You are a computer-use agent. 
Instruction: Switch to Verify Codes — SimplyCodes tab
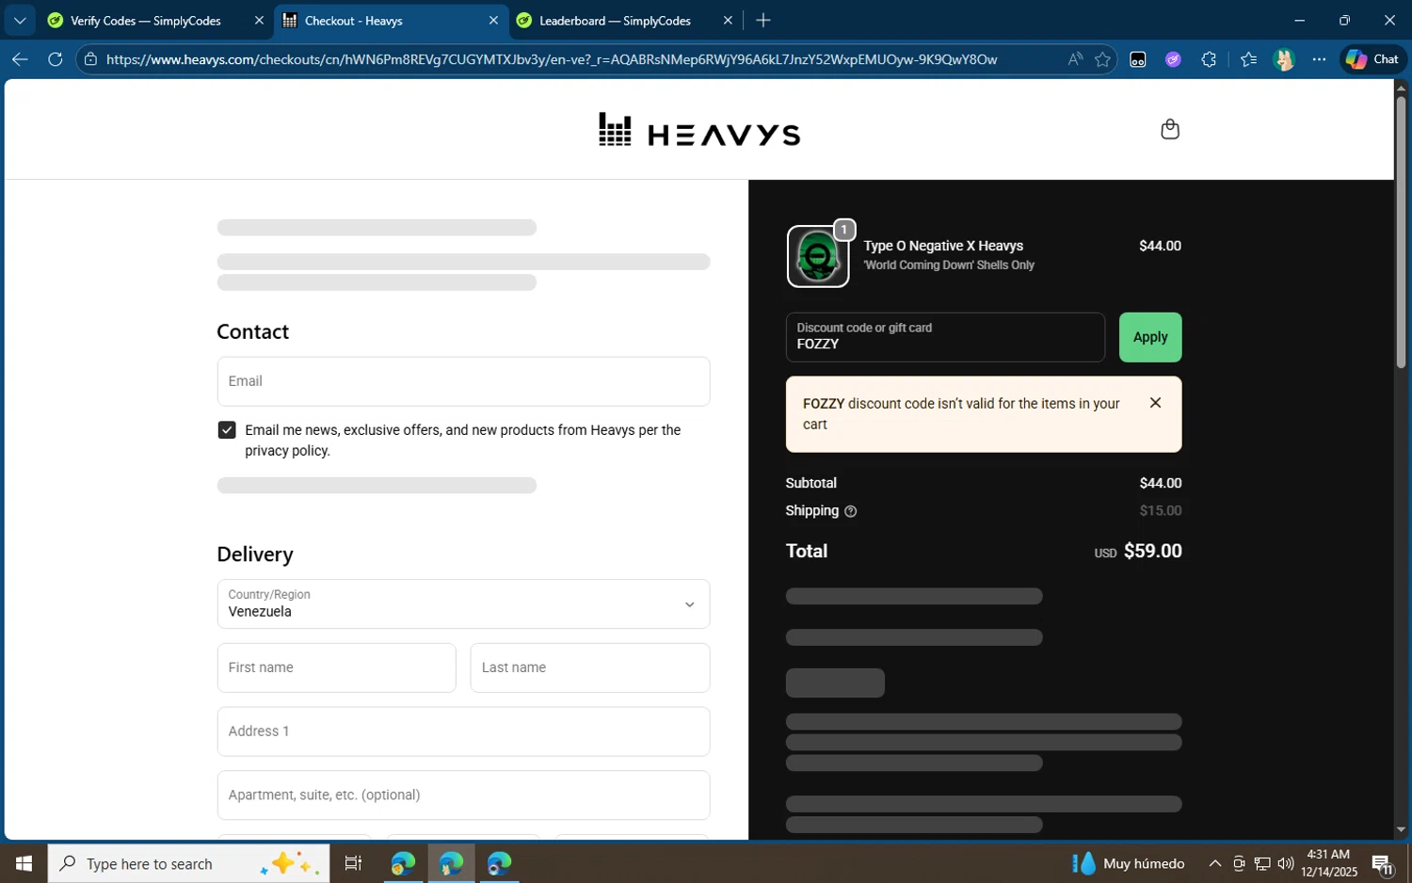(x=146, y=21)
